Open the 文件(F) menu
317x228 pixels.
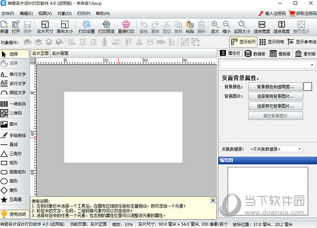8,14
